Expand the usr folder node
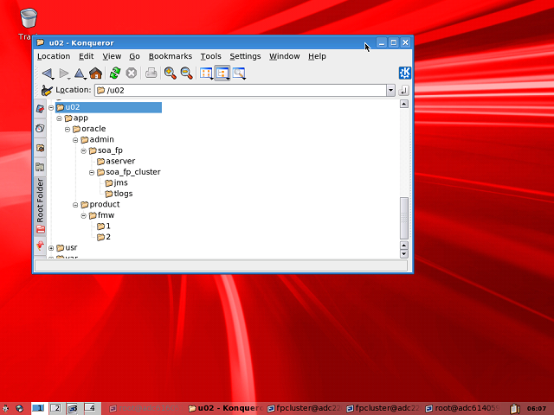Image resolution: width=554 pixels, height=415 pixels. (51, 248)
